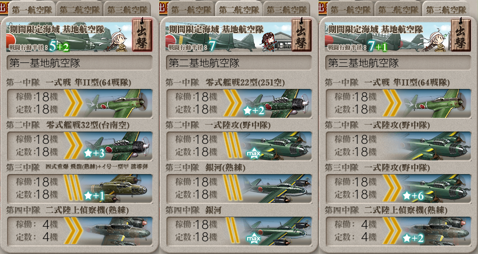Open 第一航空隊 tab above 第三基地航空隊 panel
The image size is (478, 254).
350,9
